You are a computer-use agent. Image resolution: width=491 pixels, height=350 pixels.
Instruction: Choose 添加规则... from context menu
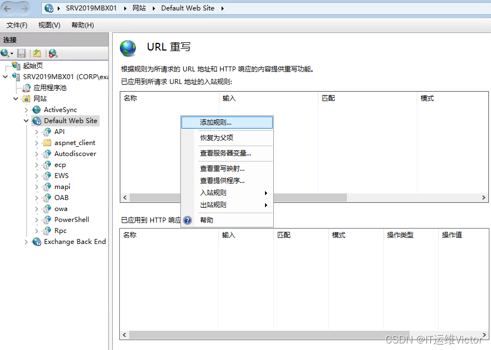[227, 123]
